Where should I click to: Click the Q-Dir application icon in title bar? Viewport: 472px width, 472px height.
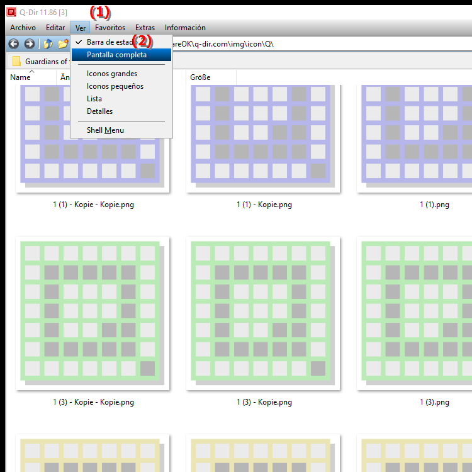11,12
